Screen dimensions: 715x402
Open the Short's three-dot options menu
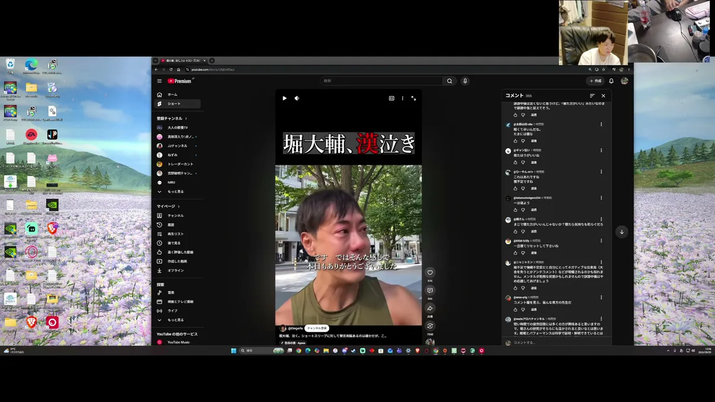402,98
